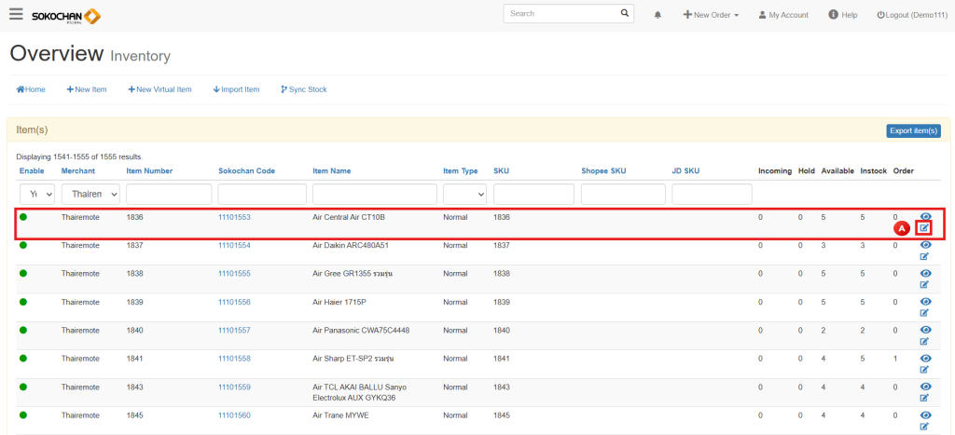Open the Merchant filter dropdown
Viewport: 955px width, 435px height.
(x=90, y=194)
